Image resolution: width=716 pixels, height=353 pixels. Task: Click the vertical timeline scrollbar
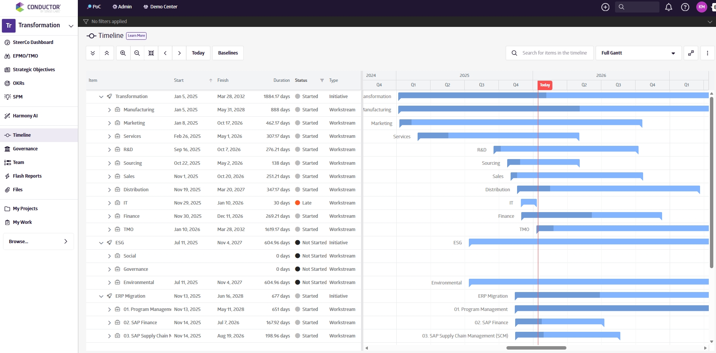[x=711, y=182]
